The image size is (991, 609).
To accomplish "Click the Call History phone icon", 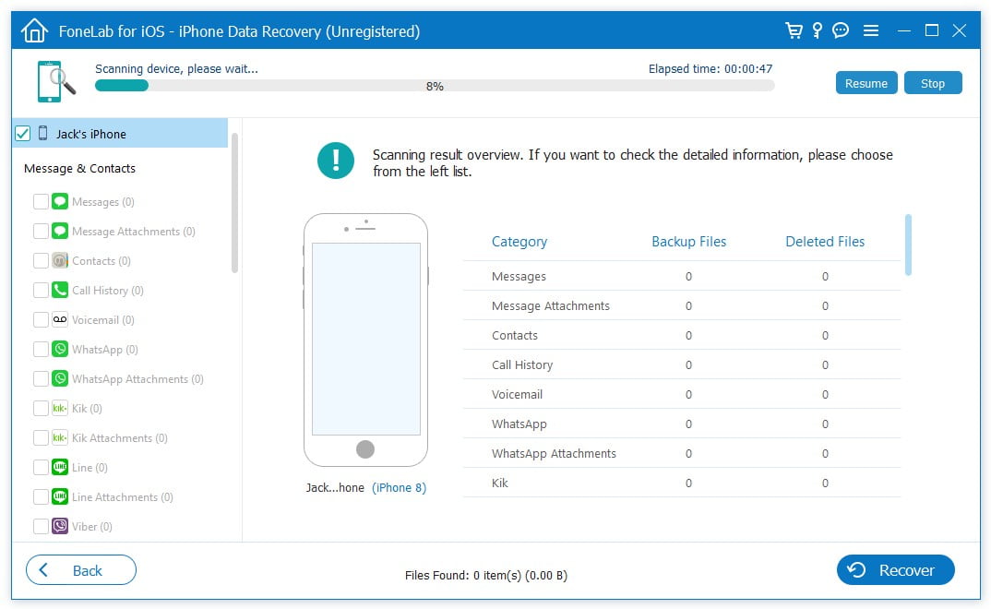I will [60, 290].
